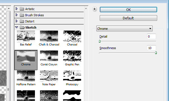Collapse the Sketch filter folder
This screenshot has height=101, width=169.
point(17,27)
